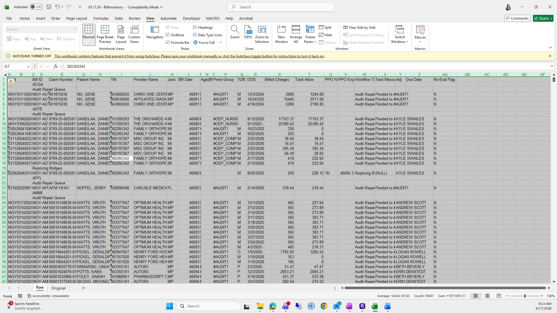Click the Page Break Preview icon
Viewport: 557px width, 313px height.
pos(105,34)
